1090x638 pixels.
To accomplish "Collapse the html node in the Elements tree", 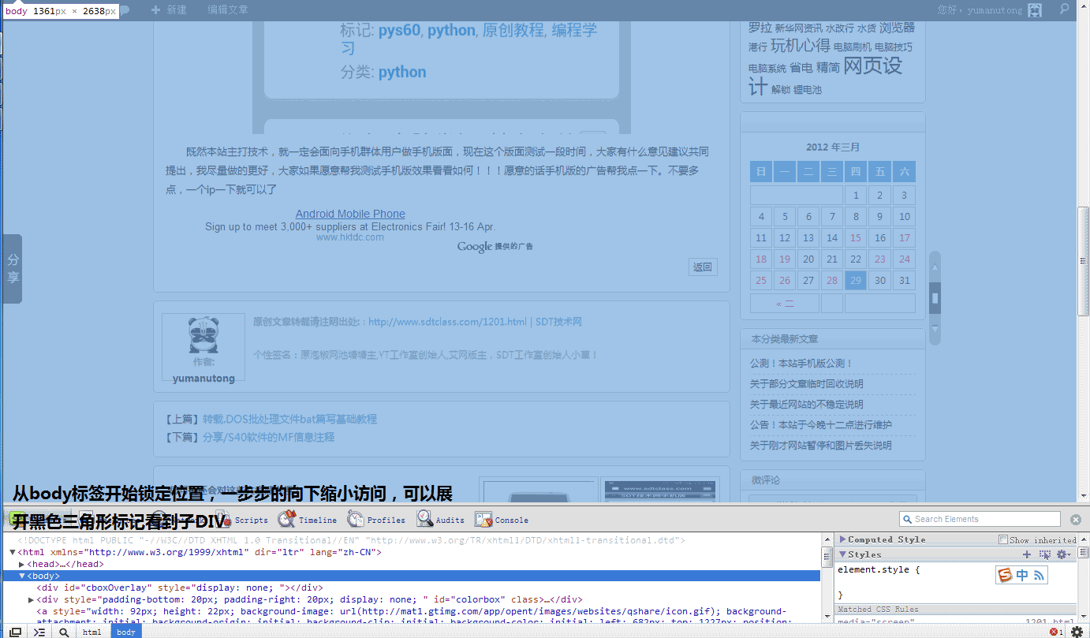I will 13,552.
